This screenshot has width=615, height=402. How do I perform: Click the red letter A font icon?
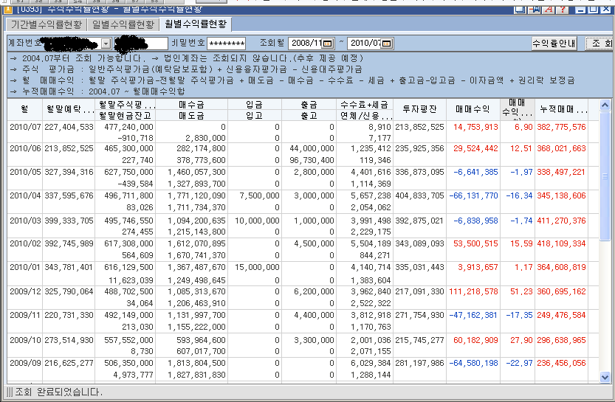pyautogui.click(x=549, y=10)
